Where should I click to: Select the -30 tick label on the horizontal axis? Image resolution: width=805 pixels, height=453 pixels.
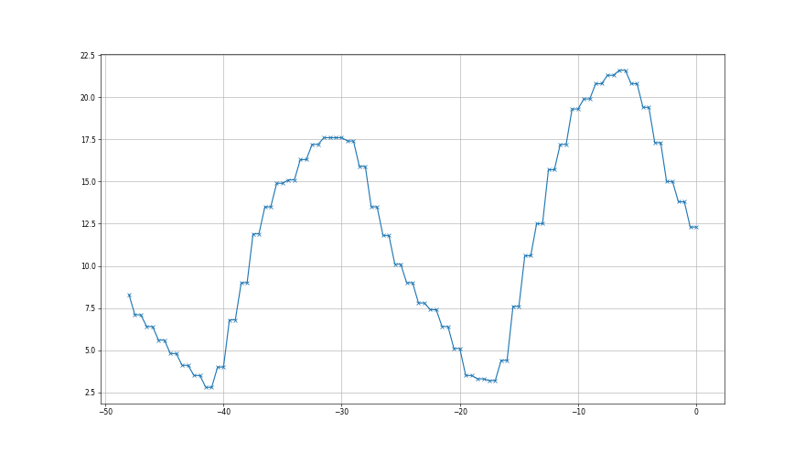[x=341, y=412]
